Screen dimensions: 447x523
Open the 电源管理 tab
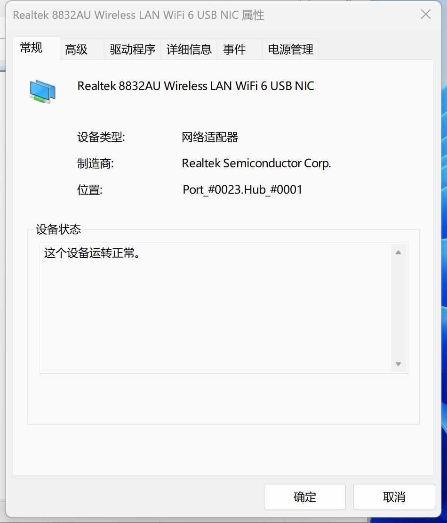coord(290,49)
